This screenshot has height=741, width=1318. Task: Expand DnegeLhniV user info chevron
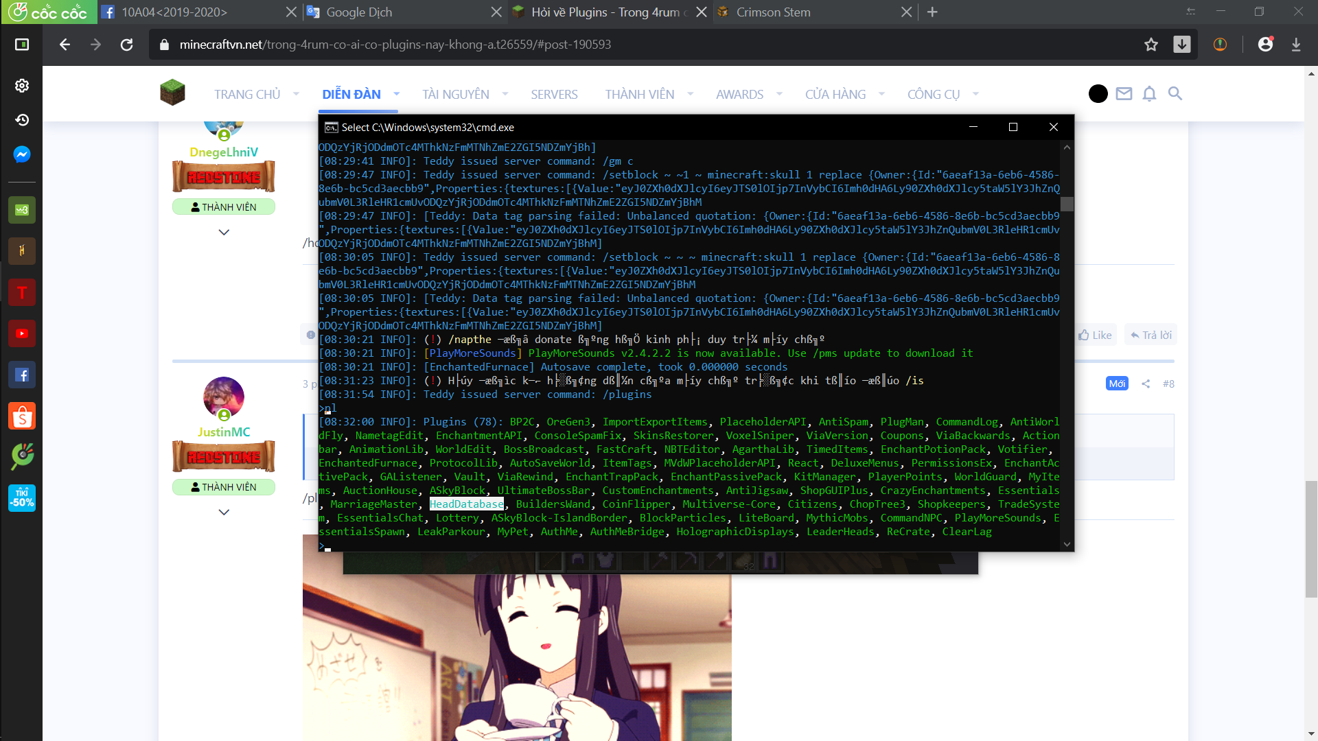pos(224,233)
